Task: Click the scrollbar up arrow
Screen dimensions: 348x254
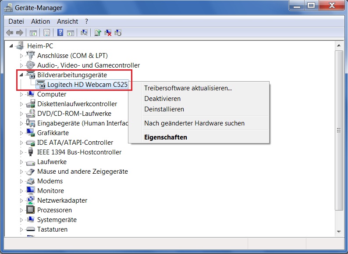Action: point(339,46)
